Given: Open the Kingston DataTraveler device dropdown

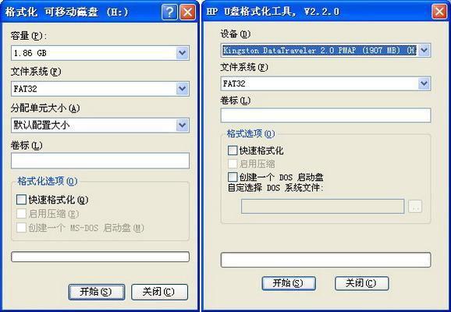Looking at the screenshot, I should tap(424, 51).
